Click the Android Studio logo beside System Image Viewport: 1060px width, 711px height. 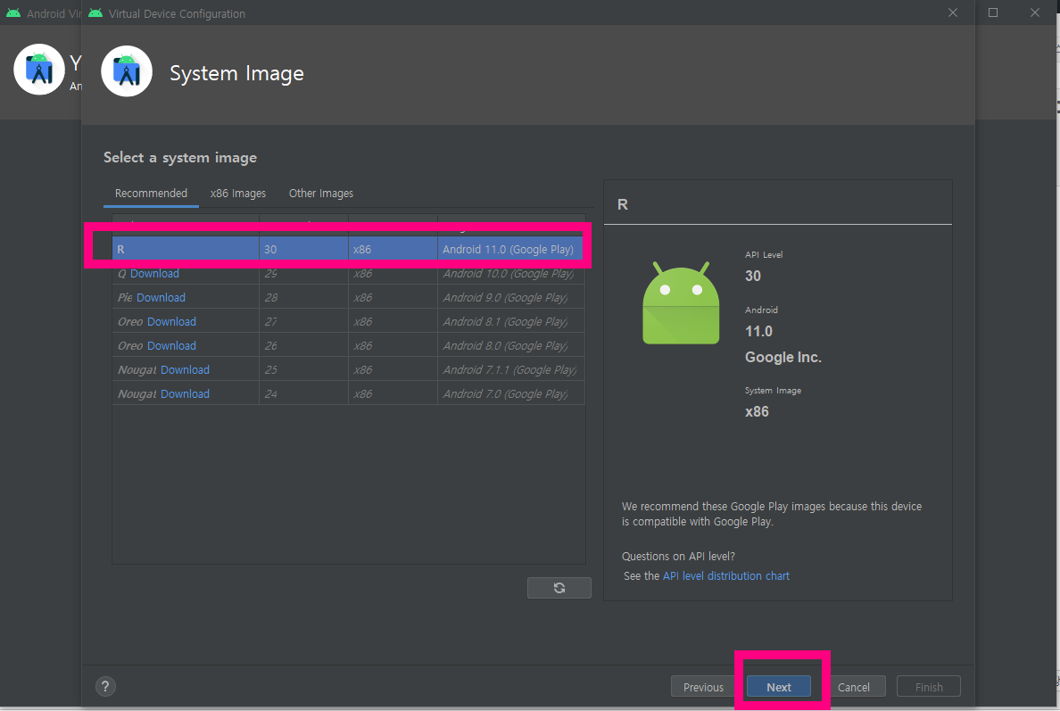(127, 71)
